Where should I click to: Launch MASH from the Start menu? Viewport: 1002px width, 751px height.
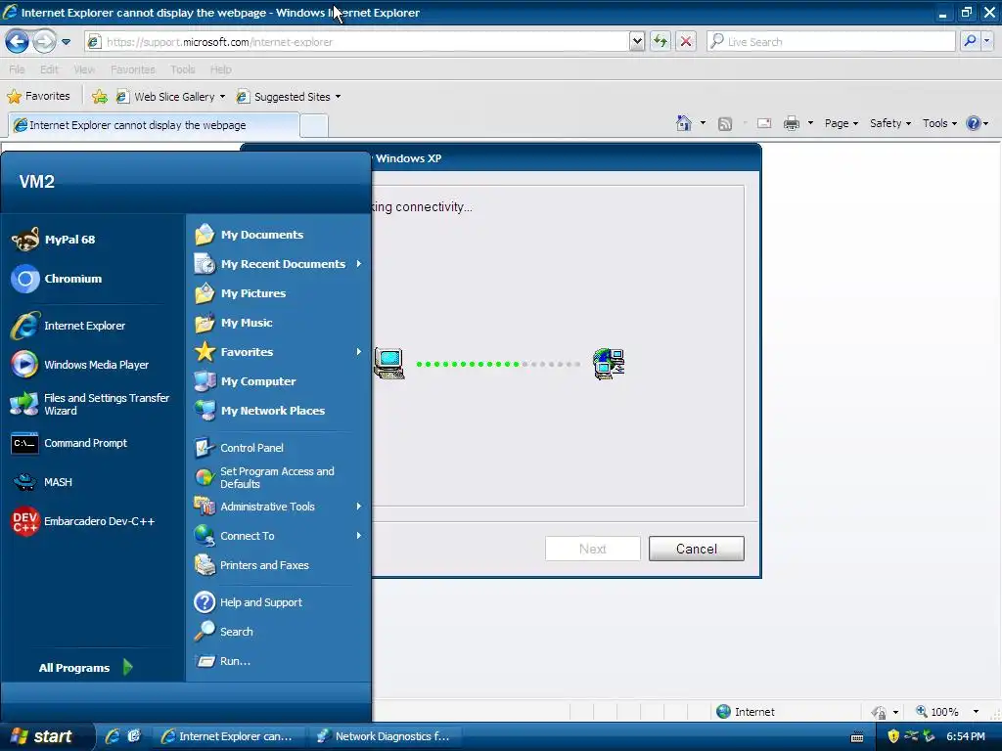coord(42,482)
